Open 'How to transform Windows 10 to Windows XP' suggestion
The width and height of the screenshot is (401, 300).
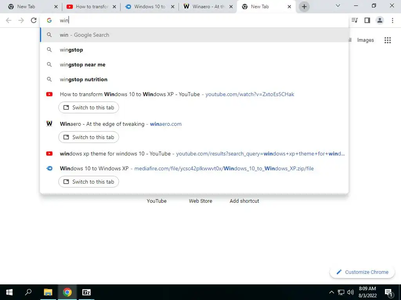point(194,94)
